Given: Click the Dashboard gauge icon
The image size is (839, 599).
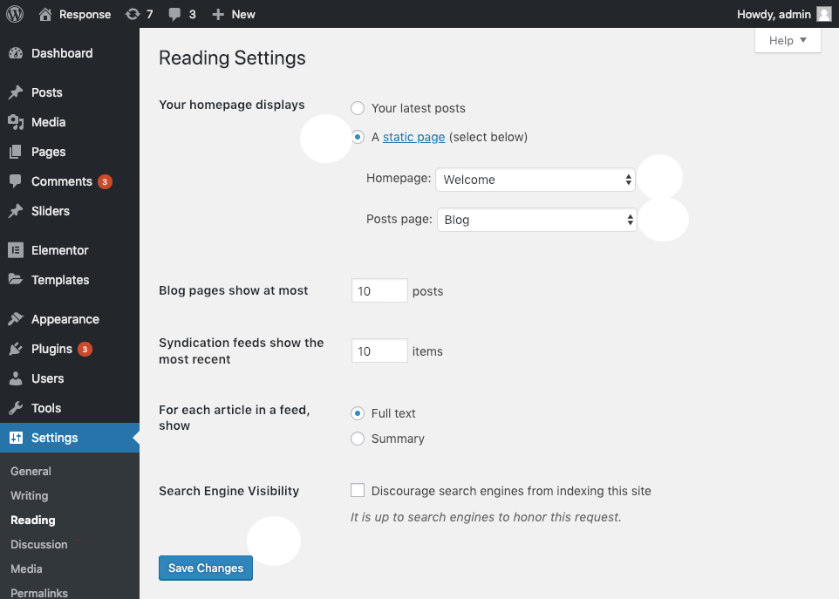Looking at the screenshot, I should click(16, 53).
